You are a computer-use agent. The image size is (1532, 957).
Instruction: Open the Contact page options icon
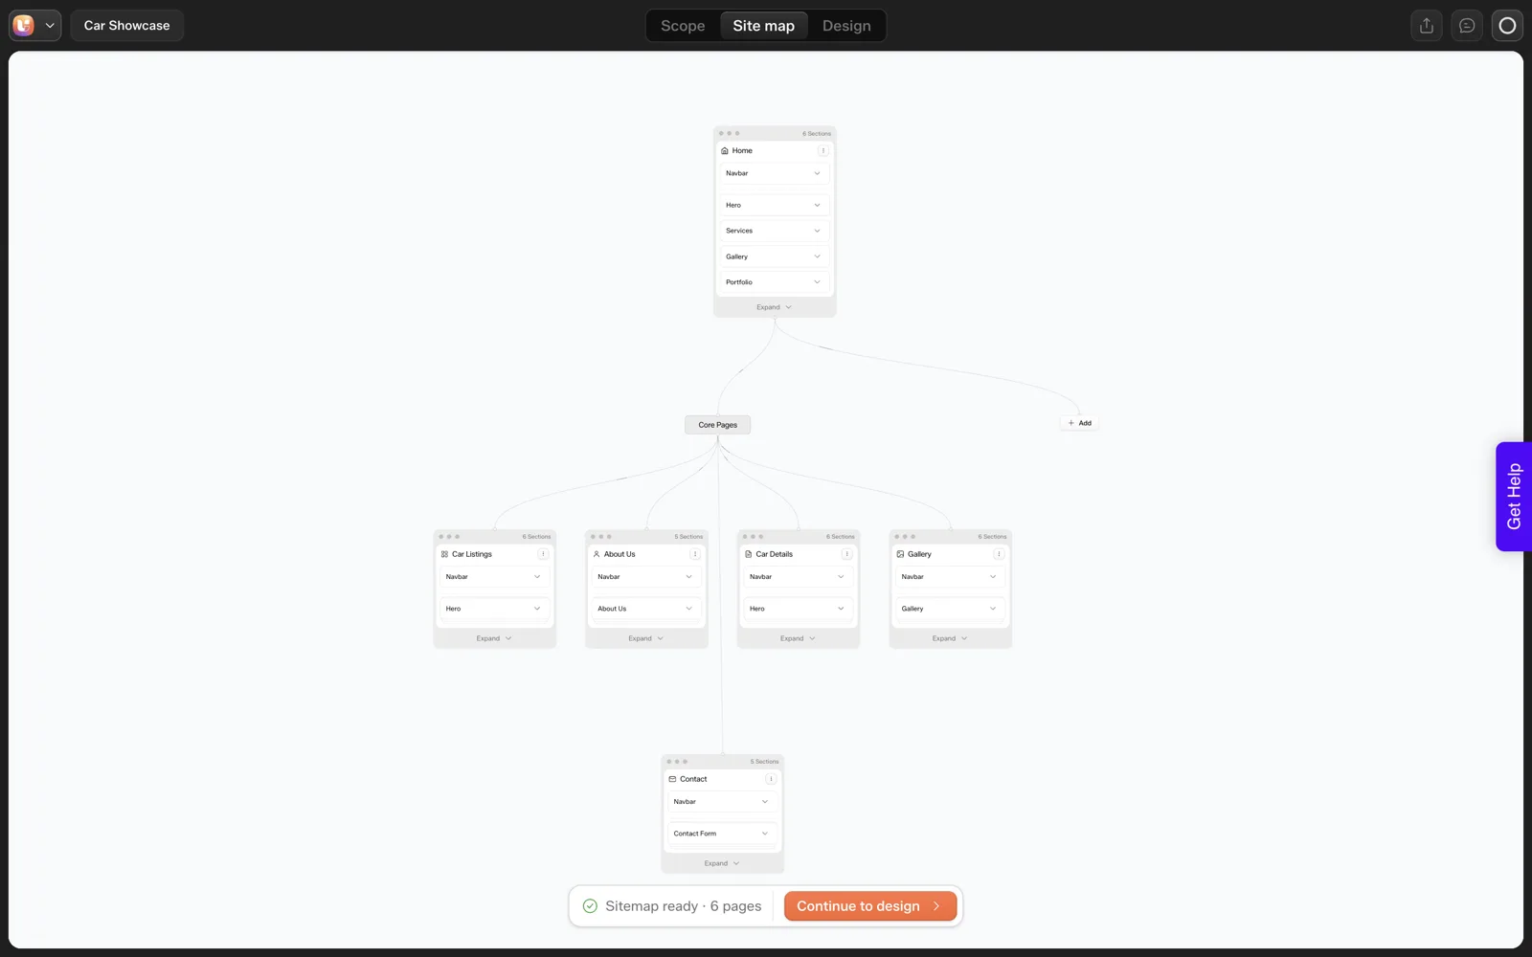[771, 779]
